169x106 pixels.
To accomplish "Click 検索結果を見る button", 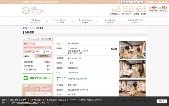I will click(43, 56).
